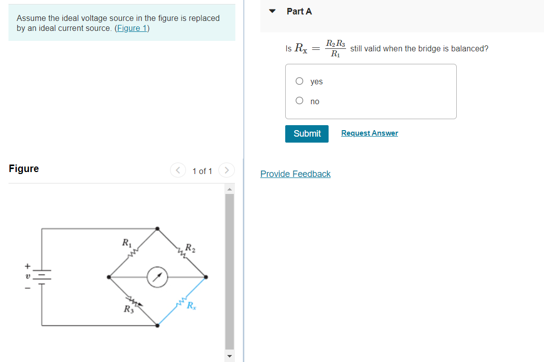Click the next figure navigation arrow
Viewport: 544px width, 362px height.
(x=226, y=171)
